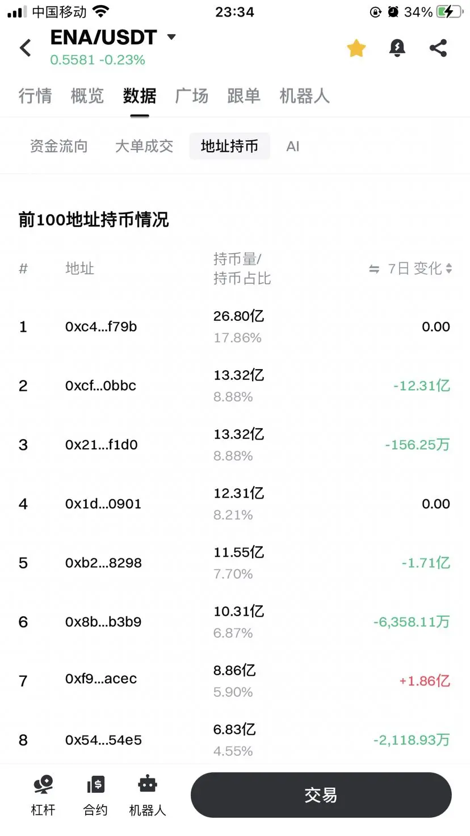Open the 合约 contract icon
Image resolution: width=470 pixels, height=836 pixels.
[95, 784]
